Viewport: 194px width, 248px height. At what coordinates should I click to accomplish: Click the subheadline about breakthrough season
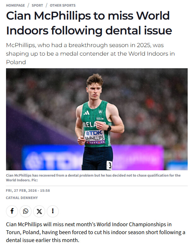click(x=90, y=53)
